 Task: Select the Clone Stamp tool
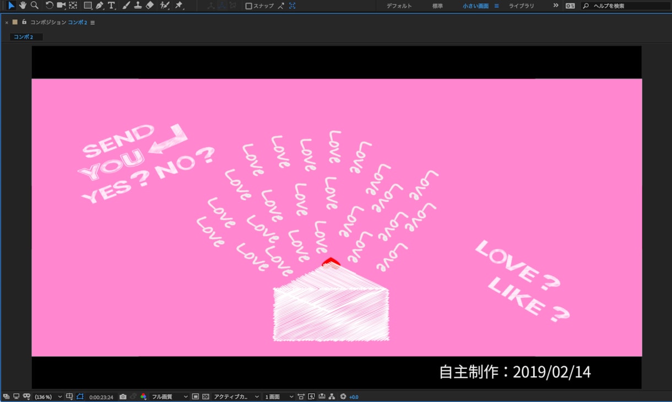pos(138,6)
